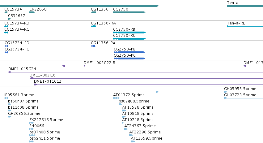This screenshot has width=263, height=143.
Task: Select transcript CG15734-RD
Action: click(x=17, y=23)
